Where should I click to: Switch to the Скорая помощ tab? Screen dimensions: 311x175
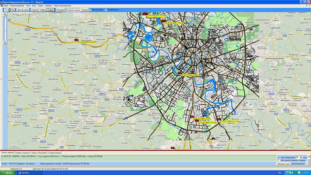pos(54,153)
